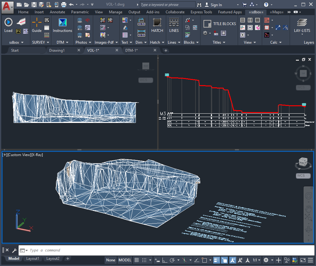Click the sdbox Load play icon
This screenshot has width=316, height=266.
coord(8,22)
